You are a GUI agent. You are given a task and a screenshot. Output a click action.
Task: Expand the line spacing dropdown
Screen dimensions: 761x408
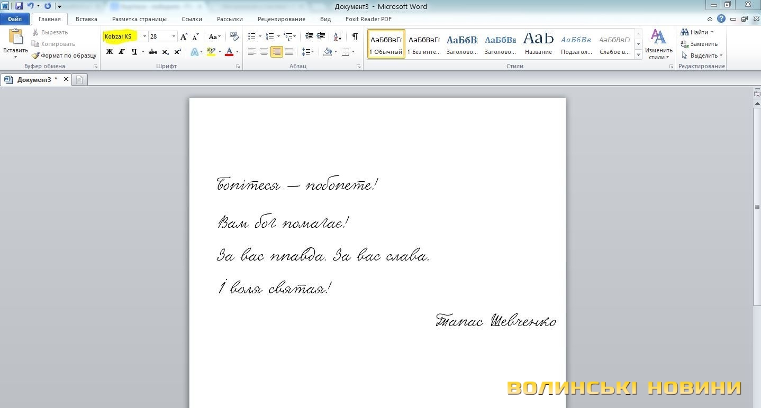click(x=313, y=52)
